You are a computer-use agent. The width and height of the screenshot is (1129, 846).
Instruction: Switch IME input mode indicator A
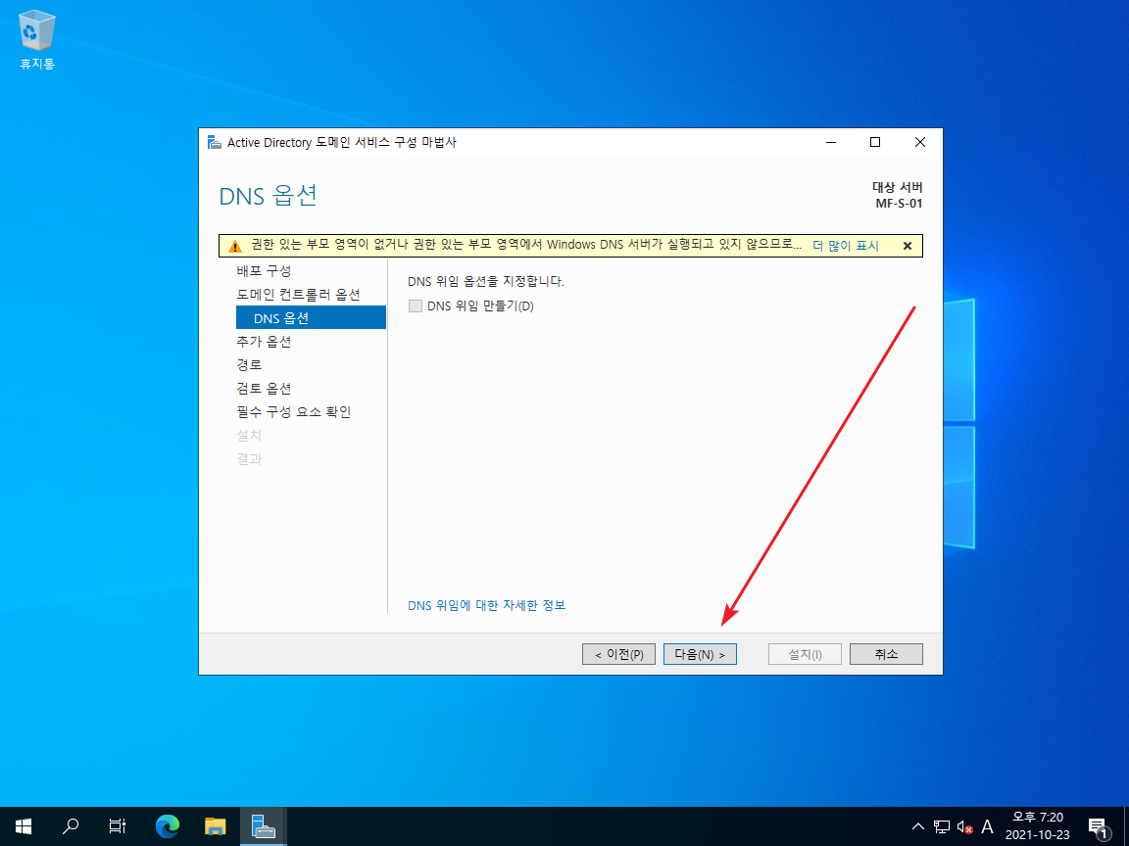987,827
